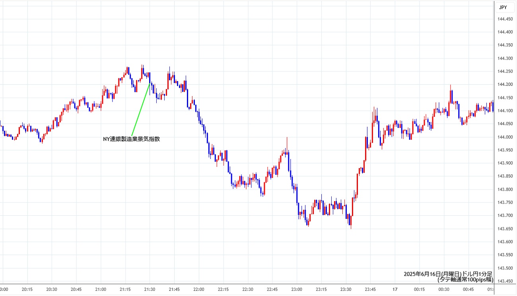The image size is (517, 296).
Task: Click the 144.400 price axis label
Action: click(x=505, y=32)
